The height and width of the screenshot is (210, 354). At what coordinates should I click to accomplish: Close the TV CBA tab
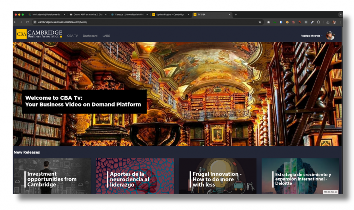tap(230, 15)
